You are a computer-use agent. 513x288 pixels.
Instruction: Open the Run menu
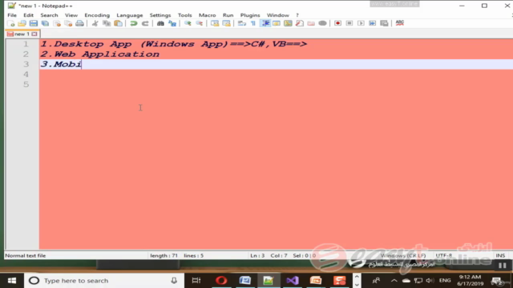coord(228,15)
